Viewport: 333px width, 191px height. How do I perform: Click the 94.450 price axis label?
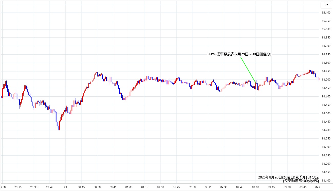click(326, 122)
